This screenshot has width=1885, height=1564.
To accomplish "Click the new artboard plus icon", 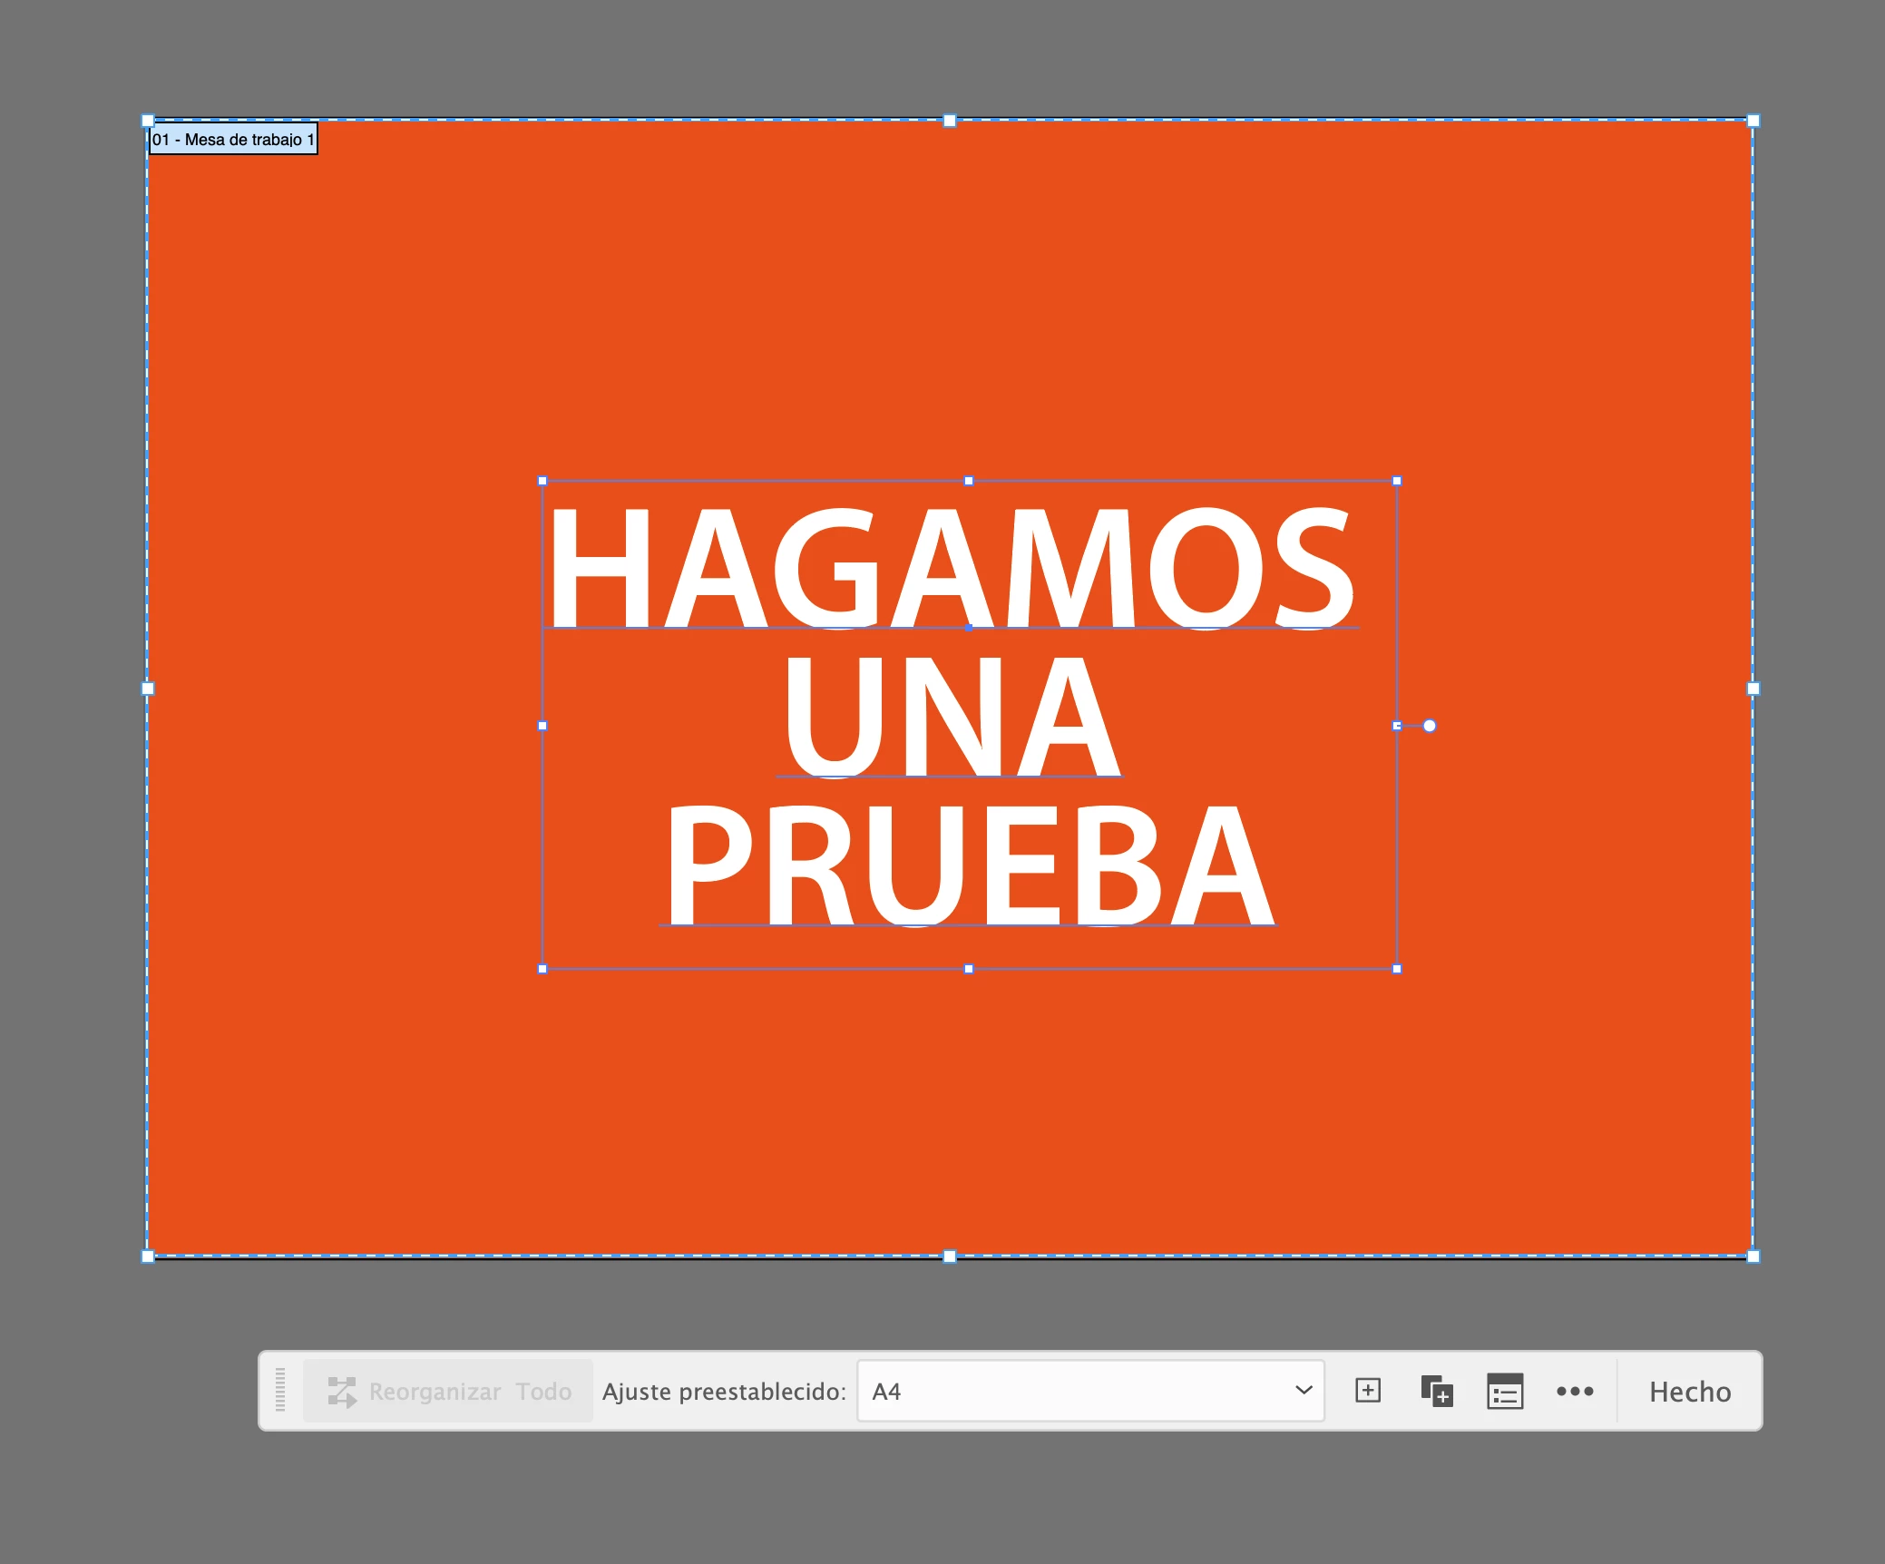I will 1367,1391.
